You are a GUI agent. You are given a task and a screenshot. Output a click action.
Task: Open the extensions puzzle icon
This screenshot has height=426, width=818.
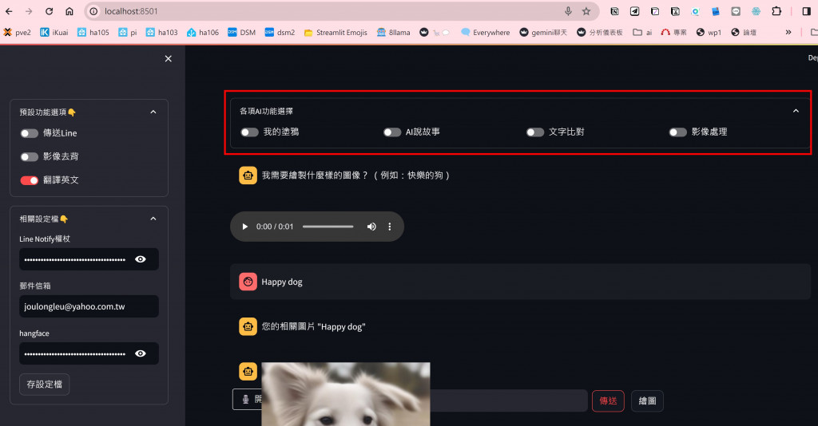[x=776, y=11]
